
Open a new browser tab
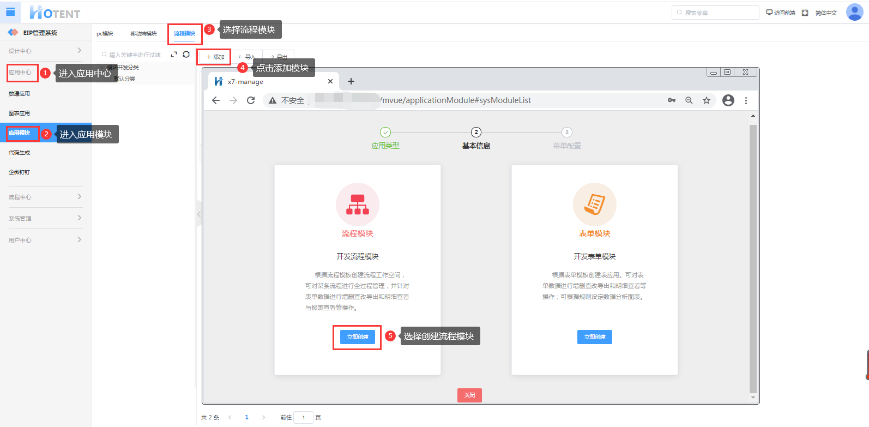pos(351,81)
